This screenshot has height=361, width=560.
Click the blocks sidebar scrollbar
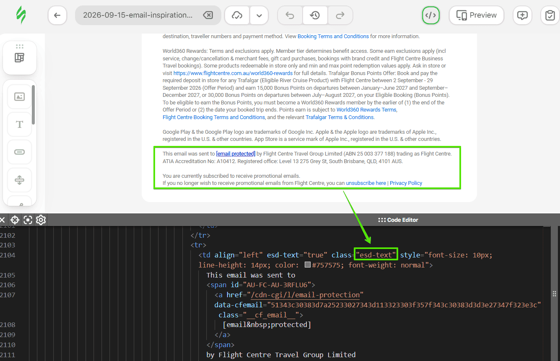point(34,105)
